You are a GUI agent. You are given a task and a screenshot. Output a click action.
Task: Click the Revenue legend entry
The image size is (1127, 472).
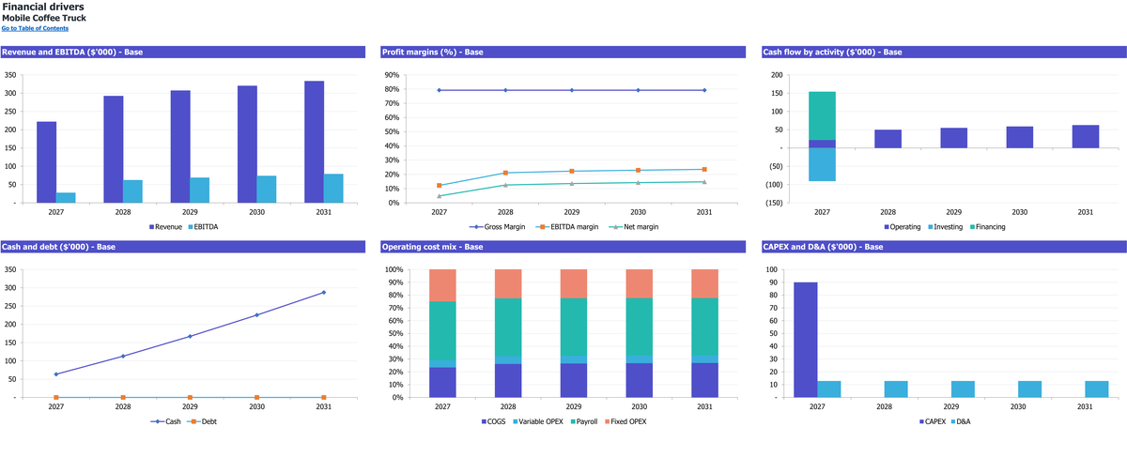tap(165, 227)
